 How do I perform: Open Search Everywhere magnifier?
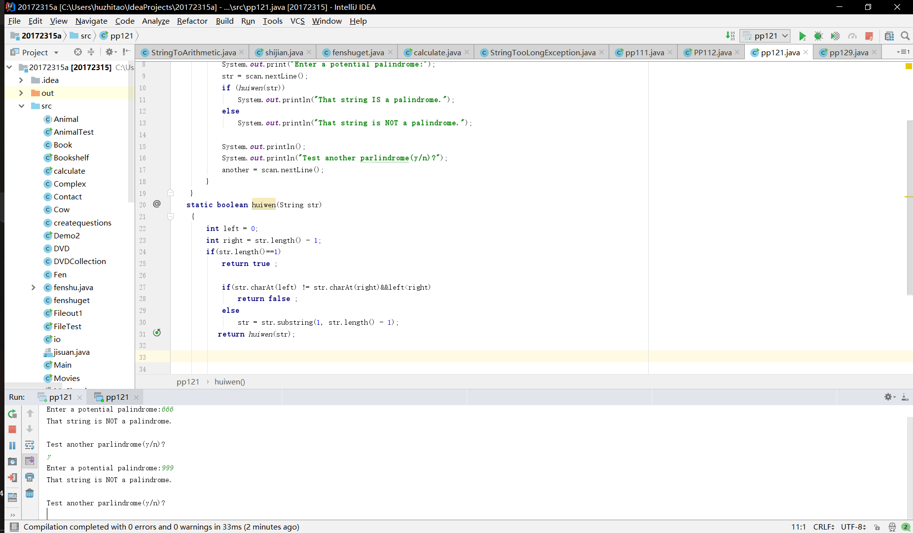pyautogui.click(x=905, y=36)
